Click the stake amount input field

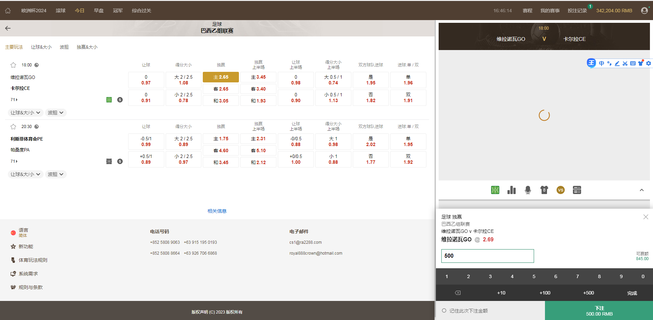point(487,256)
